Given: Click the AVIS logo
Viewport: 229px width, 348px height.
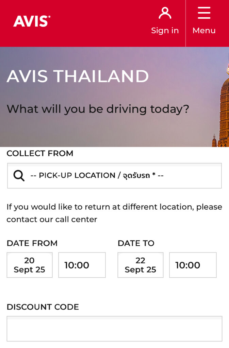Looking at the screenshot, I should tap(32, 21).
